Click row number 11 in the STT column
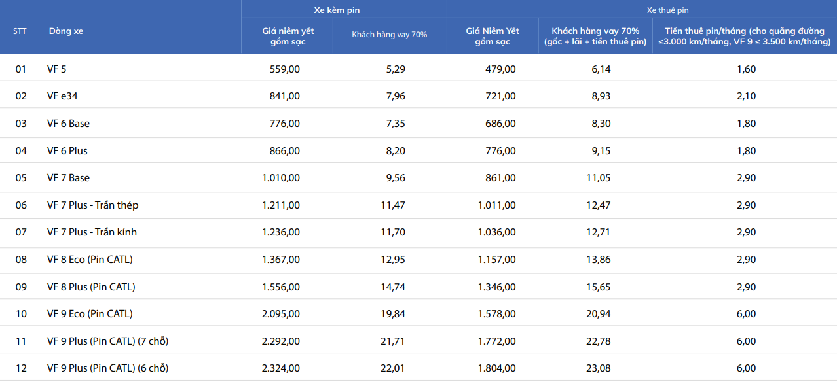This screenshot has width=837, height=382. [21, 341]
